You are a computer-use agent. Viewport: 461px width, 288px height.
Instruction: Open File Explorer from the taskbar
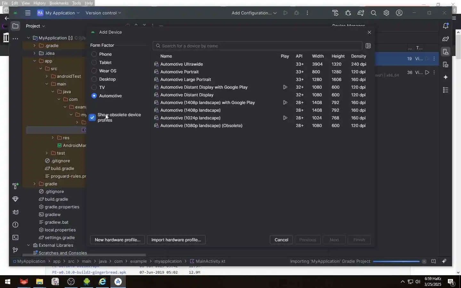coord(39,282)
